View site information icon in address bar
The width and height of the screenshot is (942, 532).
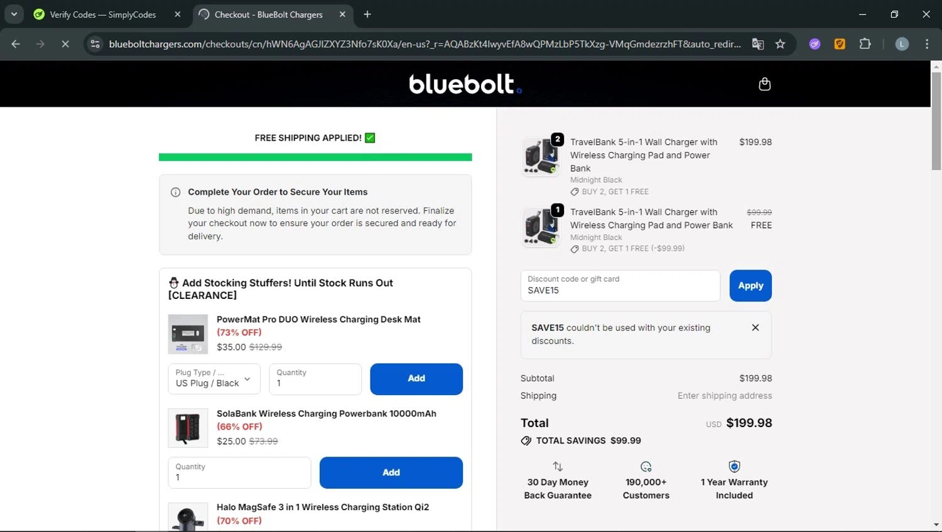coord(95,44)
